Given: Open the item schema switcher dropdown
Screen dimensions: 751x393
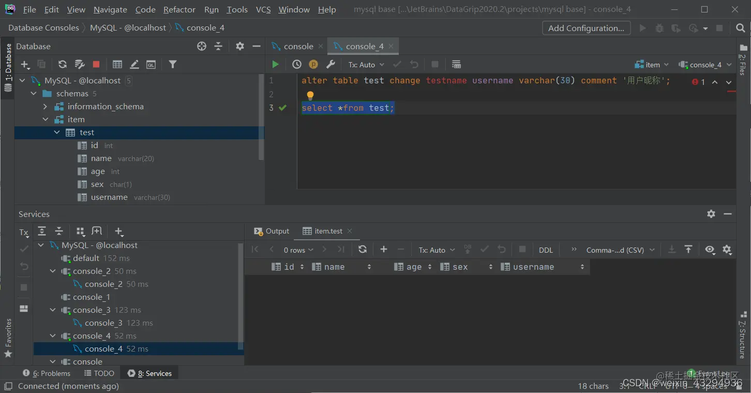Looking at the screenshot, I should (x=652, y=65).
